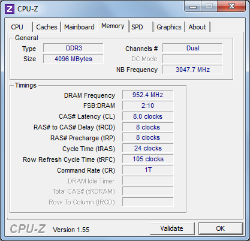Click the CPU-Z purple Z title icon

point(10,9)
